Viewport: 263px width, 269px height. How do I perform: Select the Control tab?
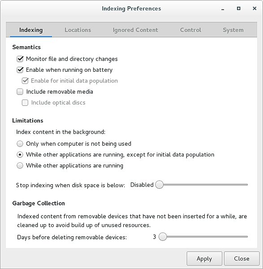pos(190,30)
